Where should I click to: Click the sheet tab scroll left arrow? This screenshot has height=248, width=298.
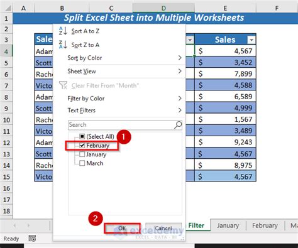[14, 225]
